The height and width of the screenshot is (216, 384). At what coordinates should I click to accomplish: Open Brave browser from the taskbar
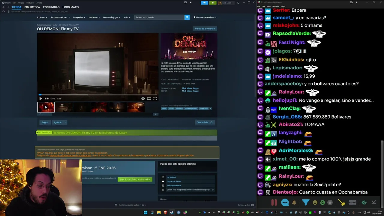tap(165, 212)
